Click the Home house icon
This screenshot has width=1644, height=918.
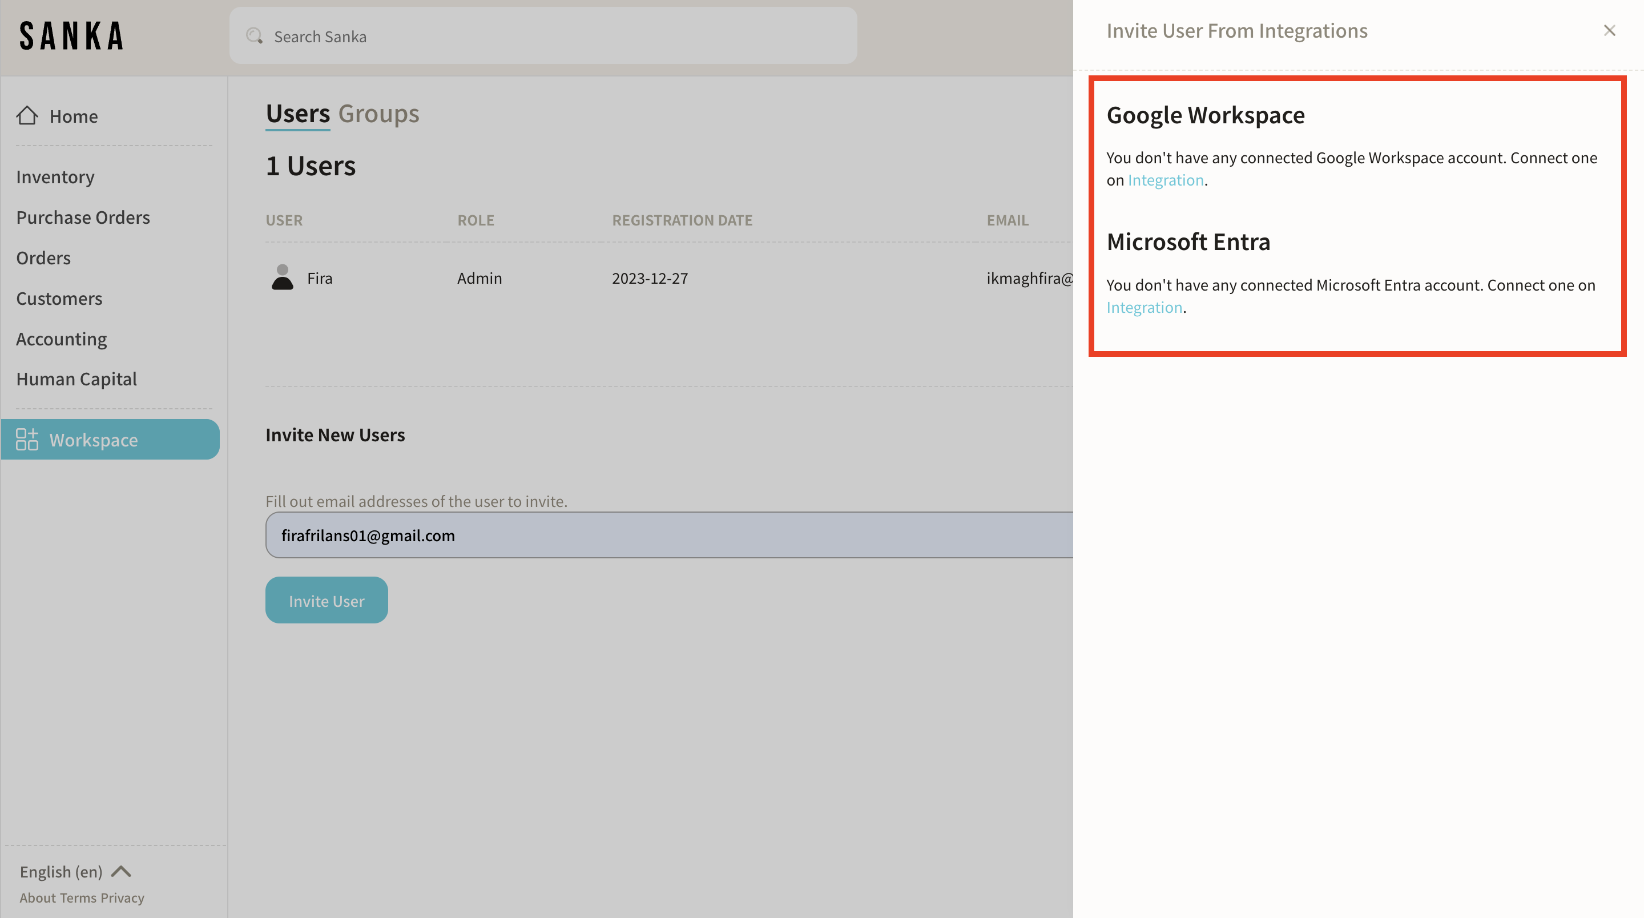pos(27,115)
